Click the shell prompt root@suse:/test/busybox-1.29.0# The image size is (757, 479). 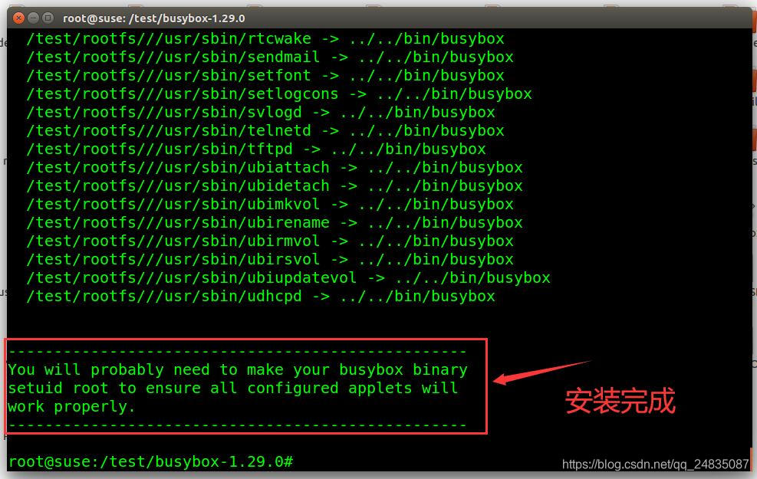click(150, 461)
